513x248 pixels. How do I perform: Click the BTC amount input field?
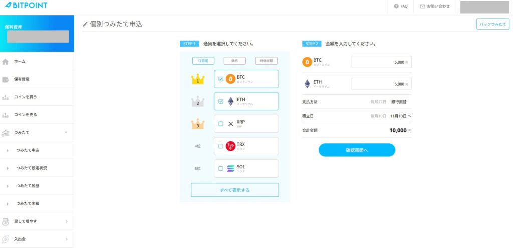point(381,62)
